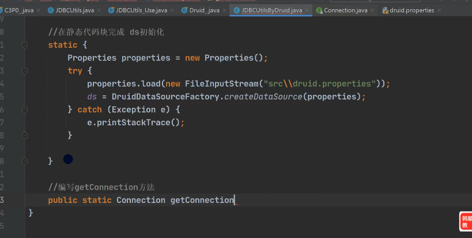Click the "src\\druid.properties" string literal

click(x=319, y=84)
